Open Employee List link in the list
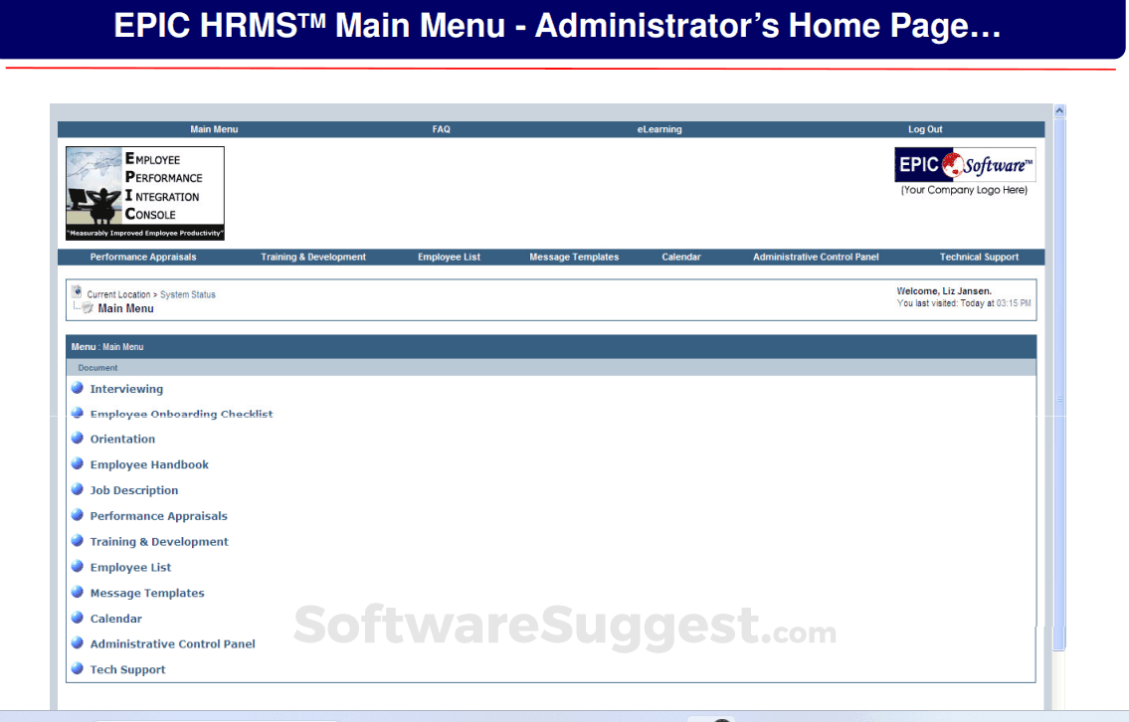This screenshot has height=722, width=1129. [x=130, y=567]
